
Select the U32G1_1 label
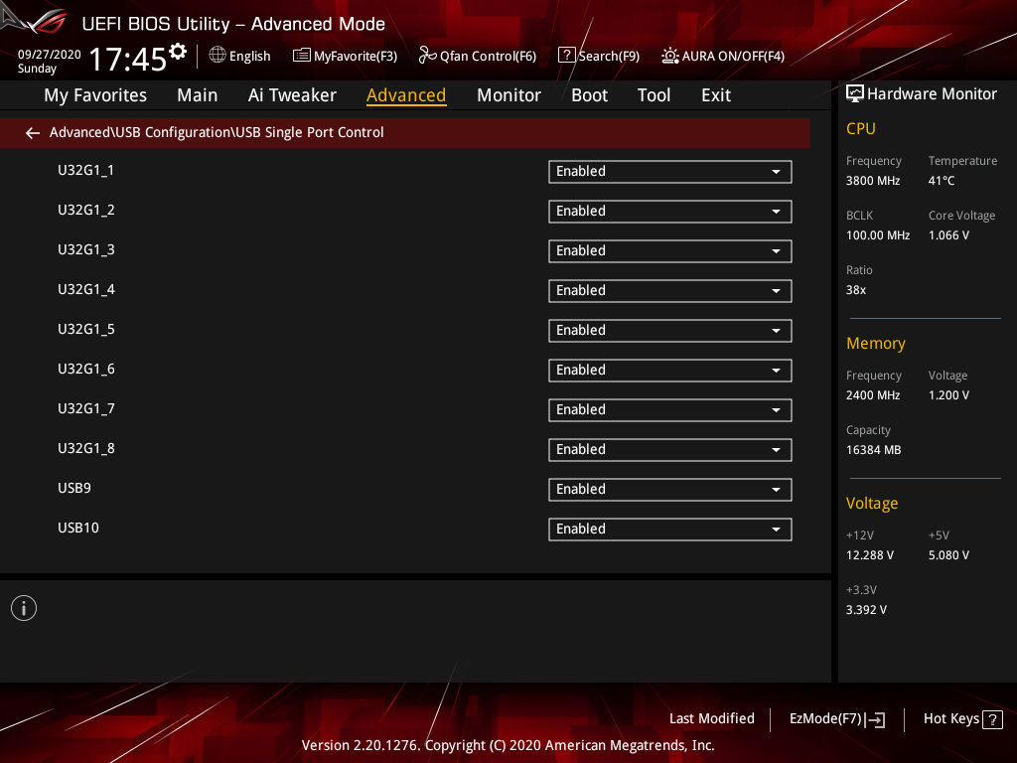point(85,171)
